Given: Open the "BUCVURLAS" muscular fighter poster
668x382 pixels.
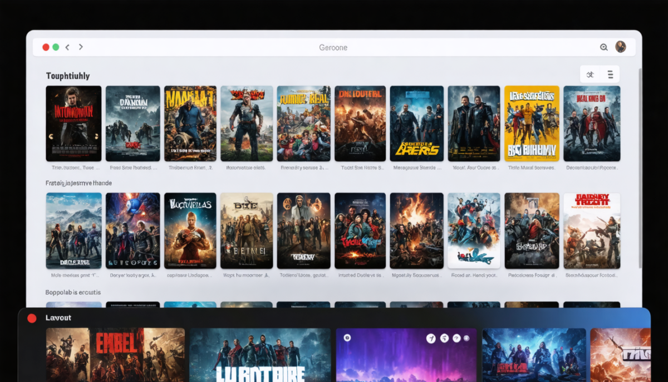Looking at the screenshot, I should tap(190, 231).
